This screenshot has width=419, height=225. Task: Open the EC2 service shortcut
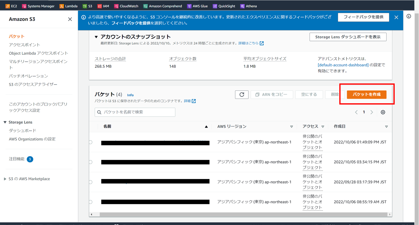tap(11, 6)
